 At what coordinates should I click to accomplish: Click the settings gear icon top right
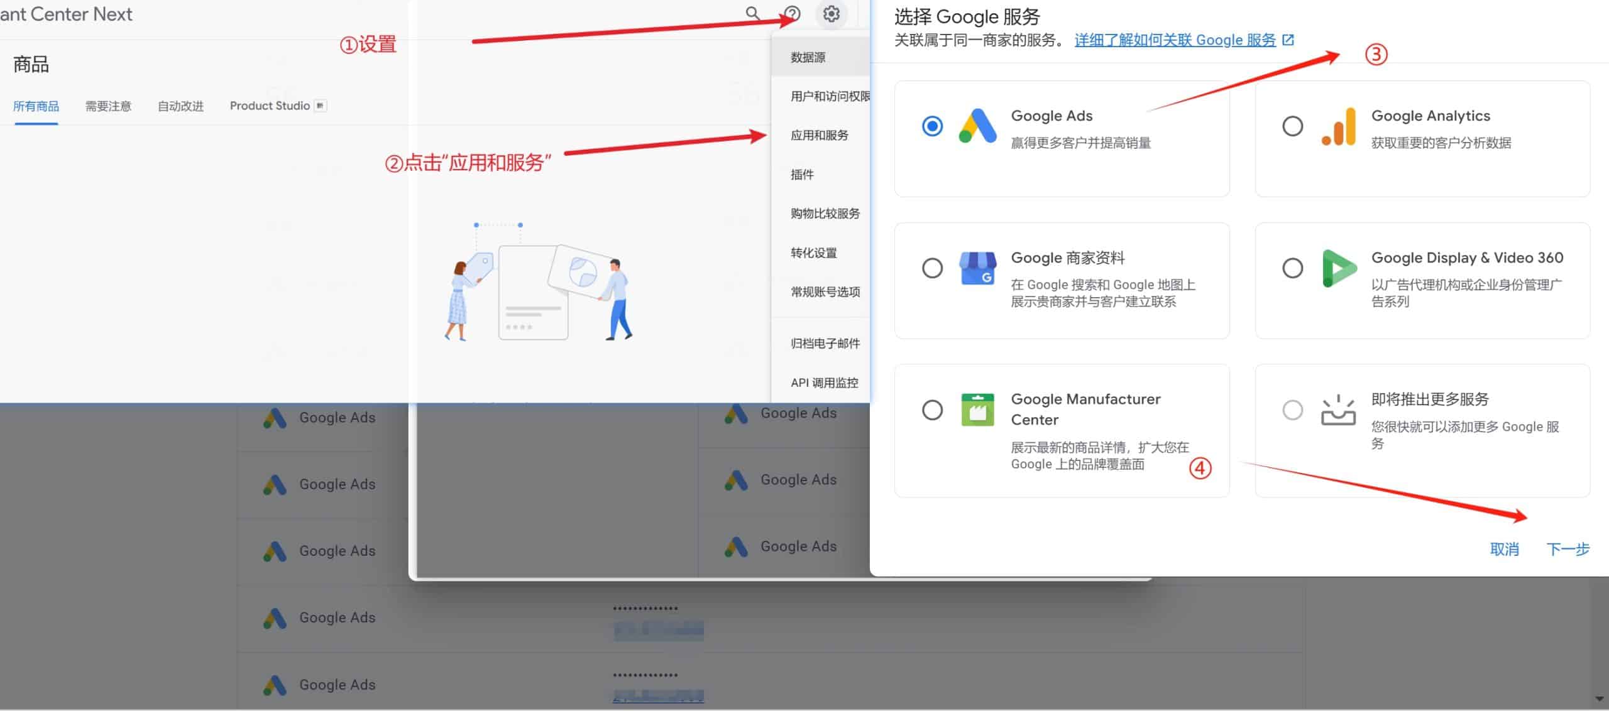831,14
